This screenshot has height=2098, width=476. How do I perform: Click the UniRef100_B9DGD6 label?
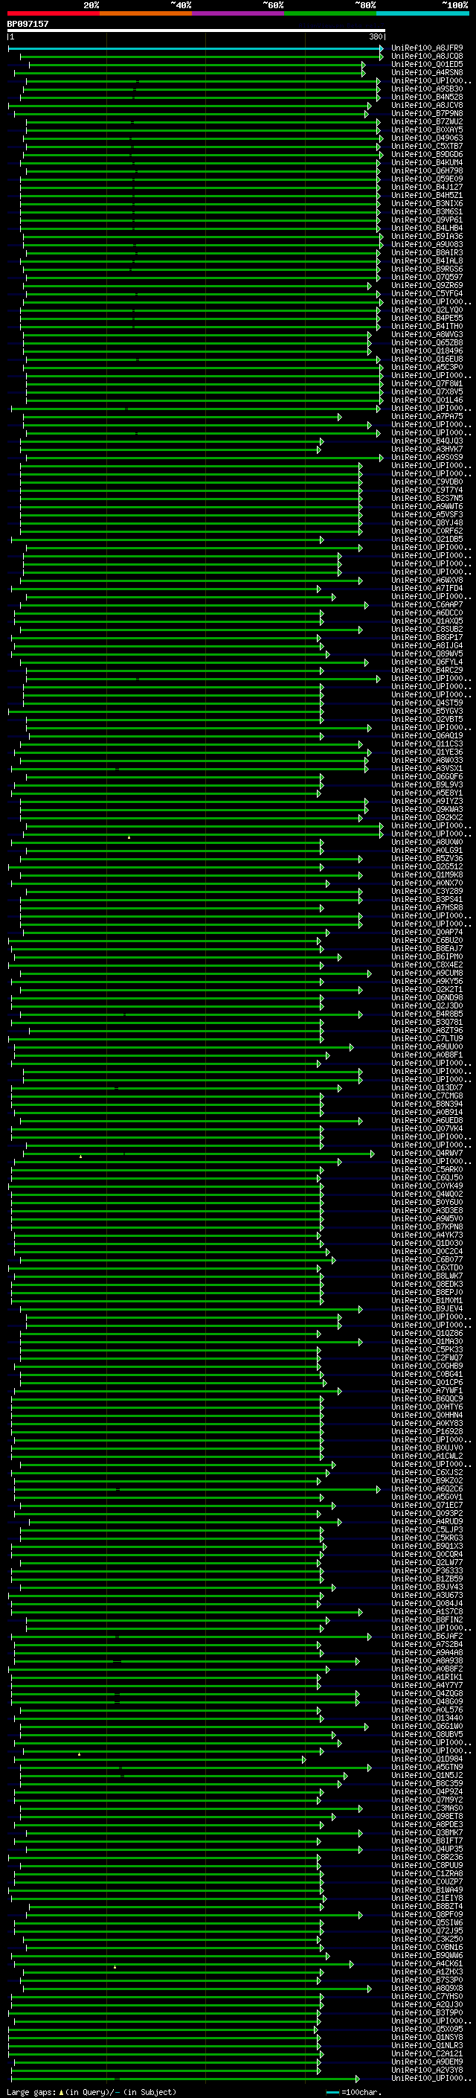click(427, 155)
